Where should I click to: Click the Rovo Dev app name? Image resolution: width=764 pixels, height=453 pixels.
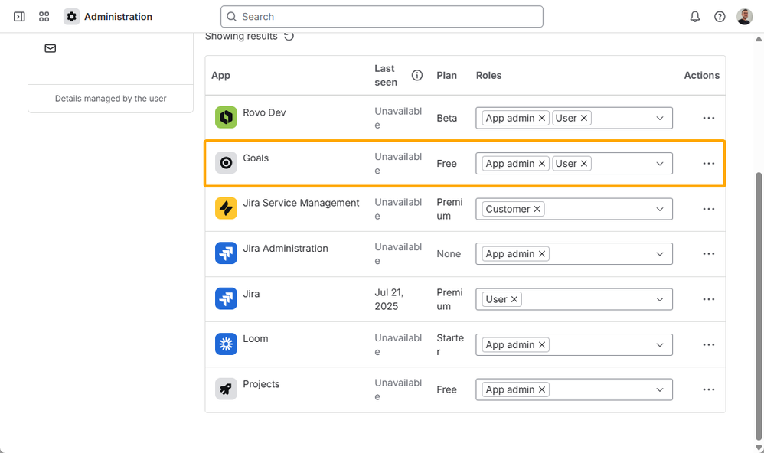[x=264, y=112]
